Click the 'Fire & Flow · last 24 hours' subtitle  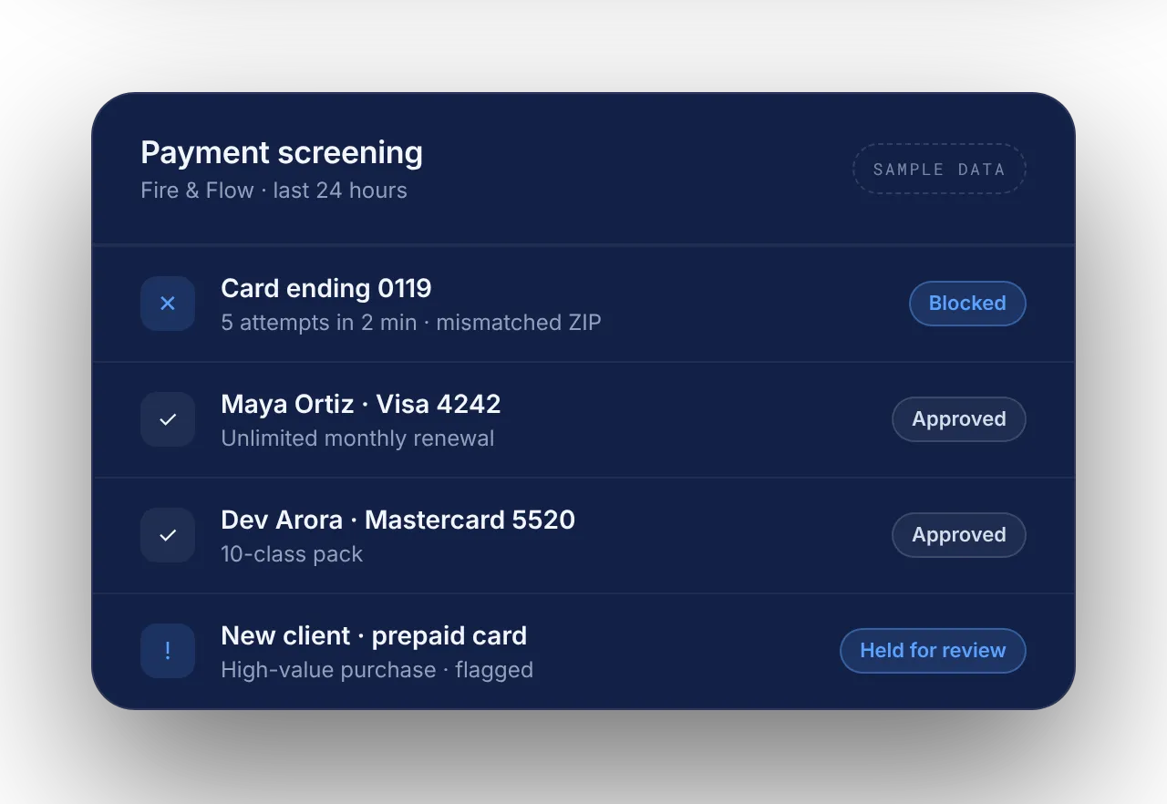(274, 191)
